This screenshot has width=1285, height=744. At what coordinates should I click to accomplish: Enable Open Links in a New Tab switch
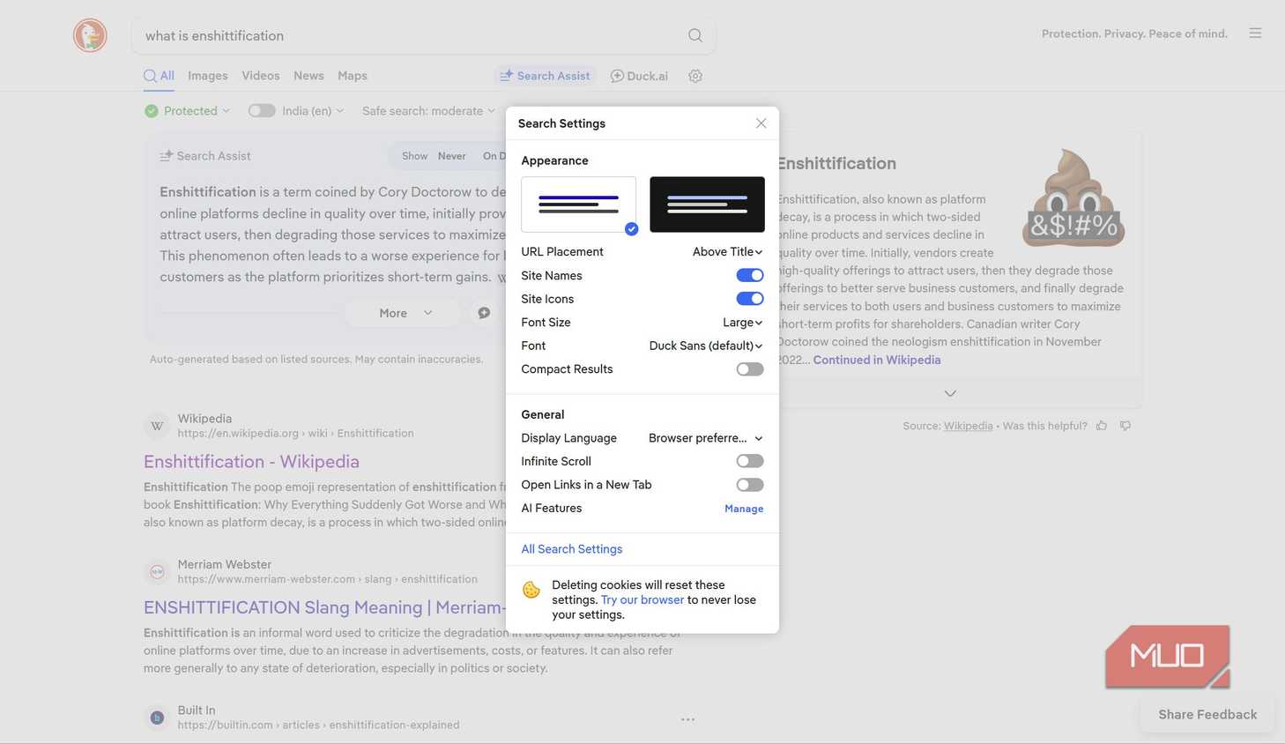[x=750, y=485]
